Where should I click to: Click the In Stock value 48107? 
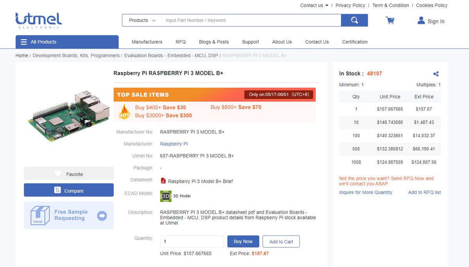tap(374, 73)
